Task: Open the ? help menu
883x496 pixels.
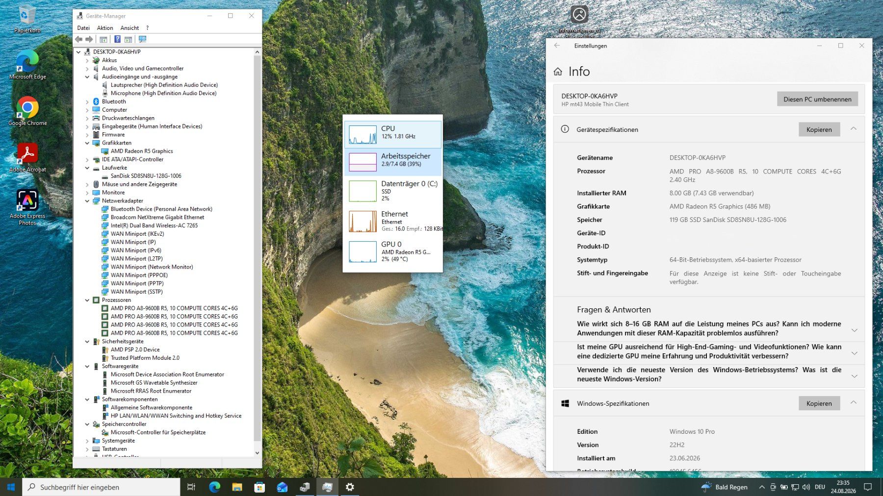Action: pos(147,28)
